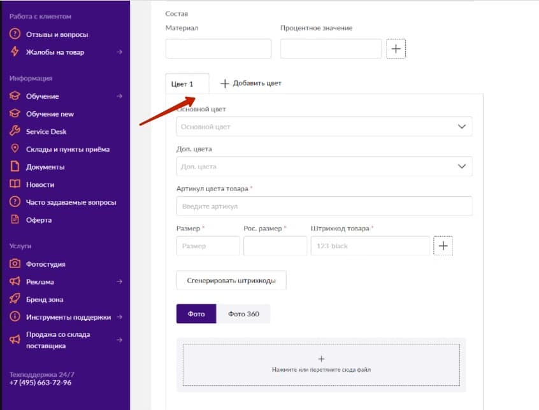Screen dimensions: 539x410
Task: Select the Фото tab
Action: pos(196,314)
